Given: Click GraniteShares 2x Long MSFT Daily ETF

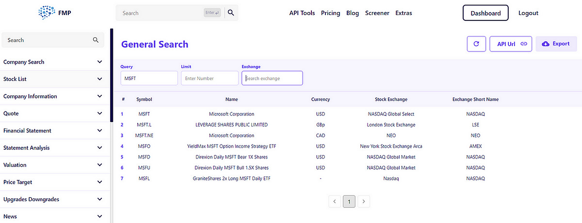Looking at the screenshot, I should pos(231,178).
